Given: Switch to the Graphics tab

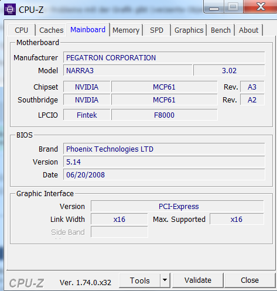Looking at the screenshot, I should (189, 30).
